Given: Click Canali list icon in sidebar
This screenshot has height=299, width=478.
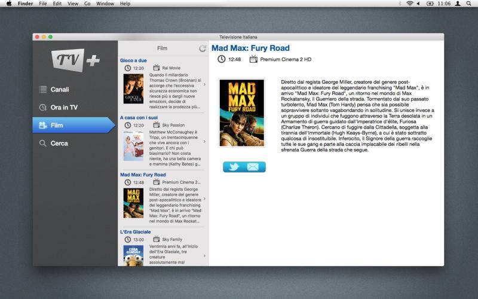Looking at the screenshot, I should click(x=43, y=89).
